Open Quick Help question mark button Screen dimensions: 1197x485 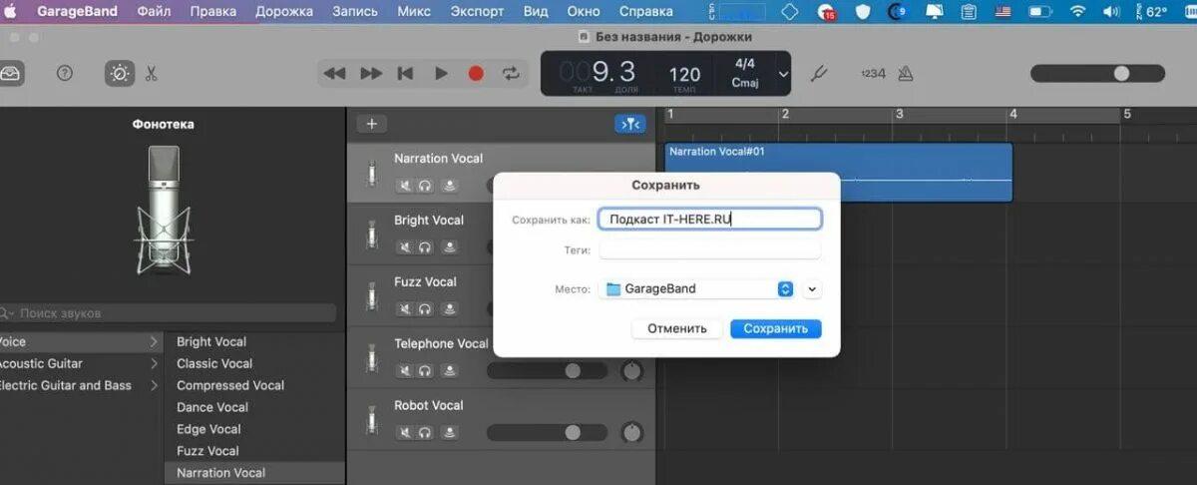(65, 73)
